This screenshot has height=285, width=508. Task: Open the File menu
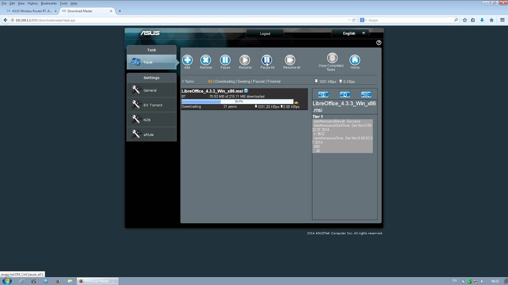click(x=4, y=3)
